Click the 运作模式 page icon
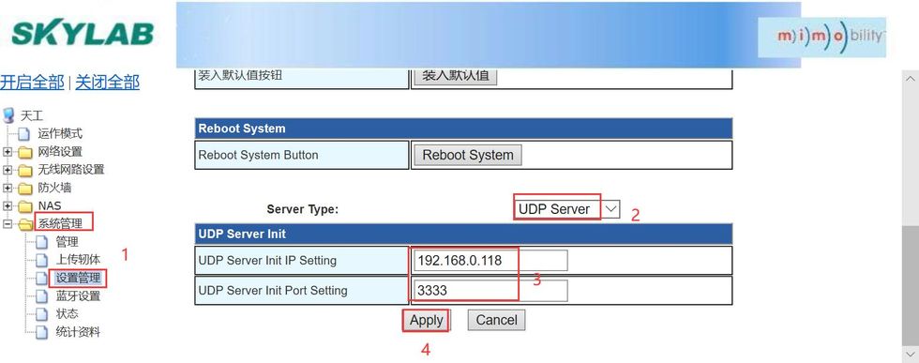 [x=24, y=134]
